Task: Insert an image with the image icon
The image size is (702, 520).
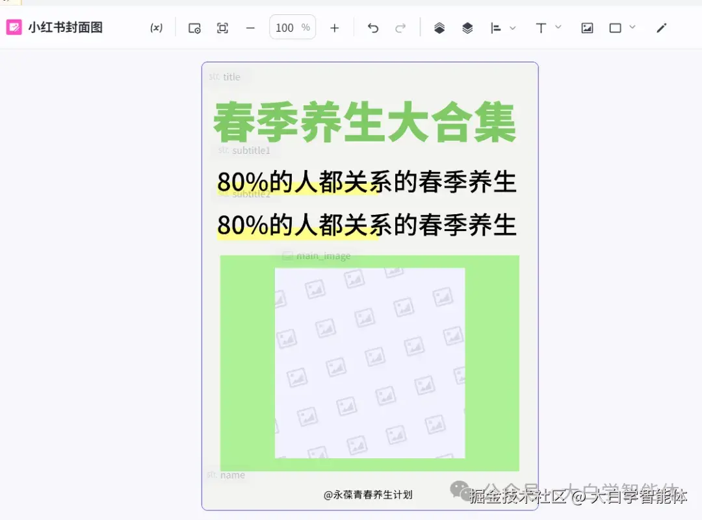Action: pyautogui.click(x=586, y=27)
